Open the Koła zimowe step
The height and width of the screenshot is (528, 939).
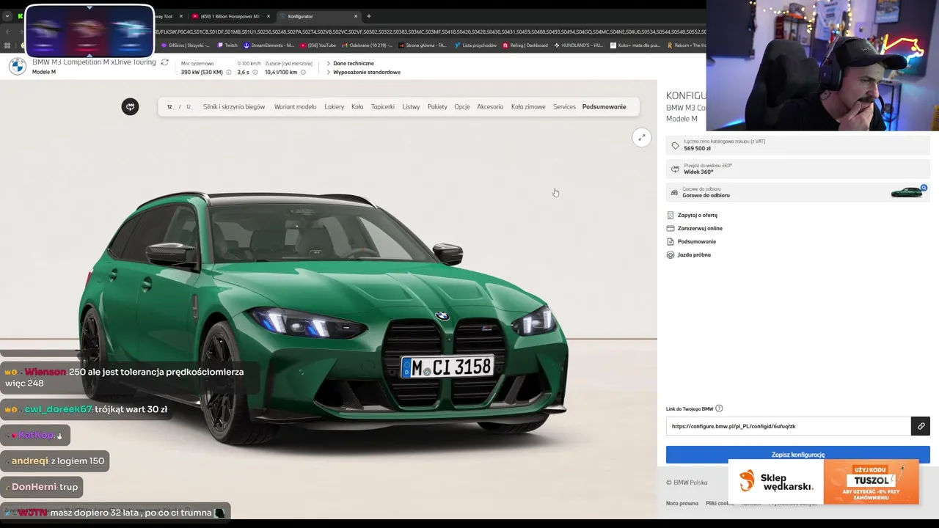(528, 107)
